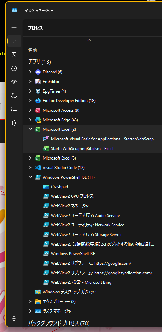
Task: Click the Excel icon of Microsoft Excel (2)
Action: (38, 129)
